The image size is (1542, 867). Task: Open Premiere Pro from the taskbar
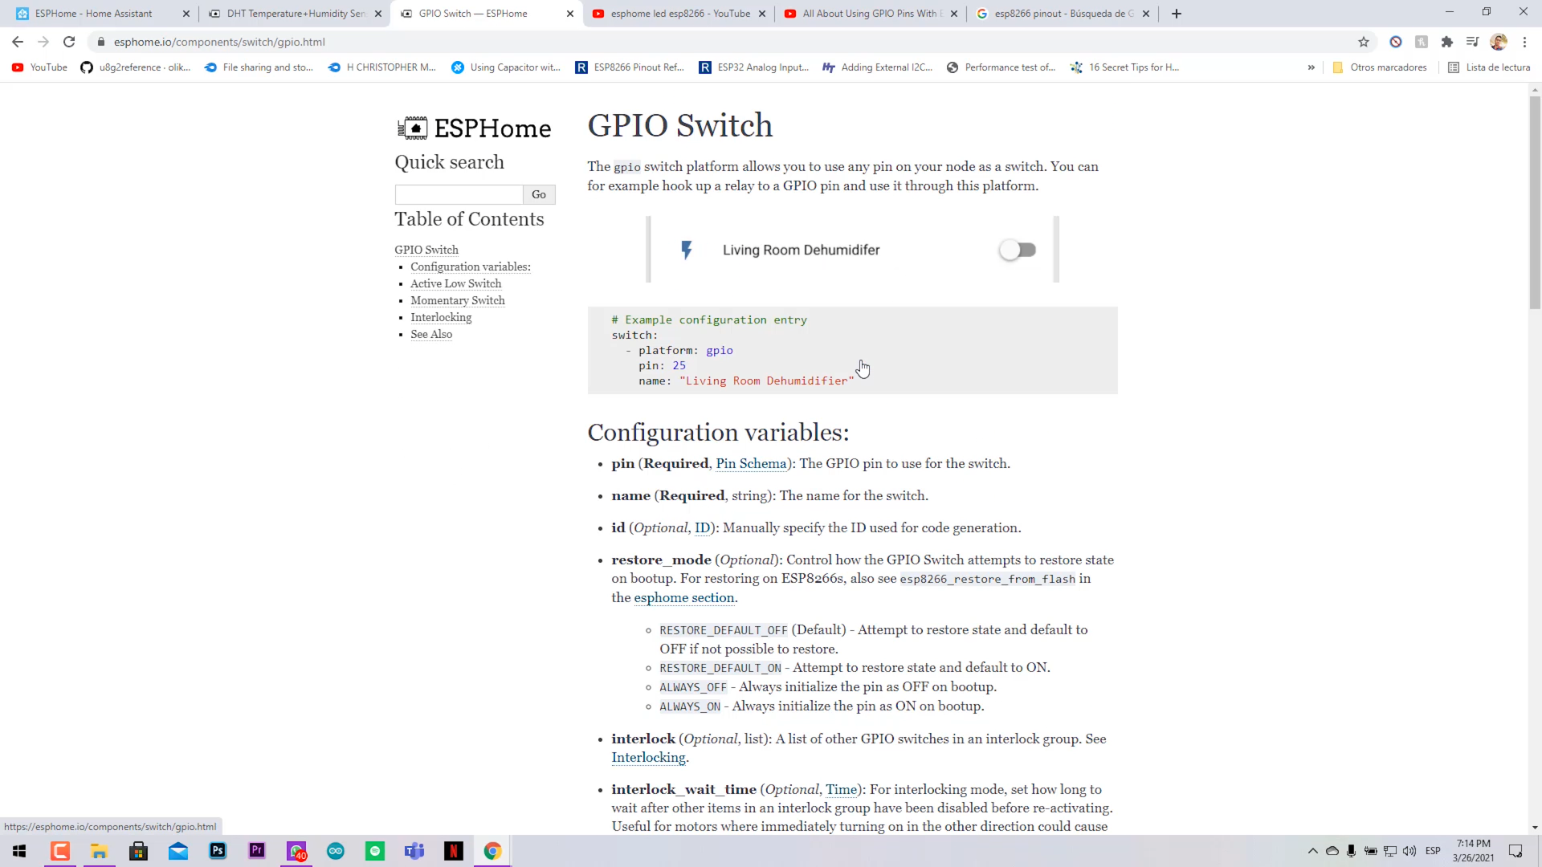coord(257,851)
